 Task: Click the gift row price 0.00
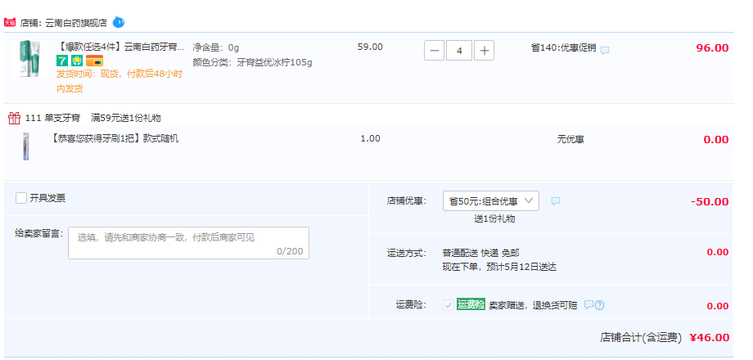[716, 140]
